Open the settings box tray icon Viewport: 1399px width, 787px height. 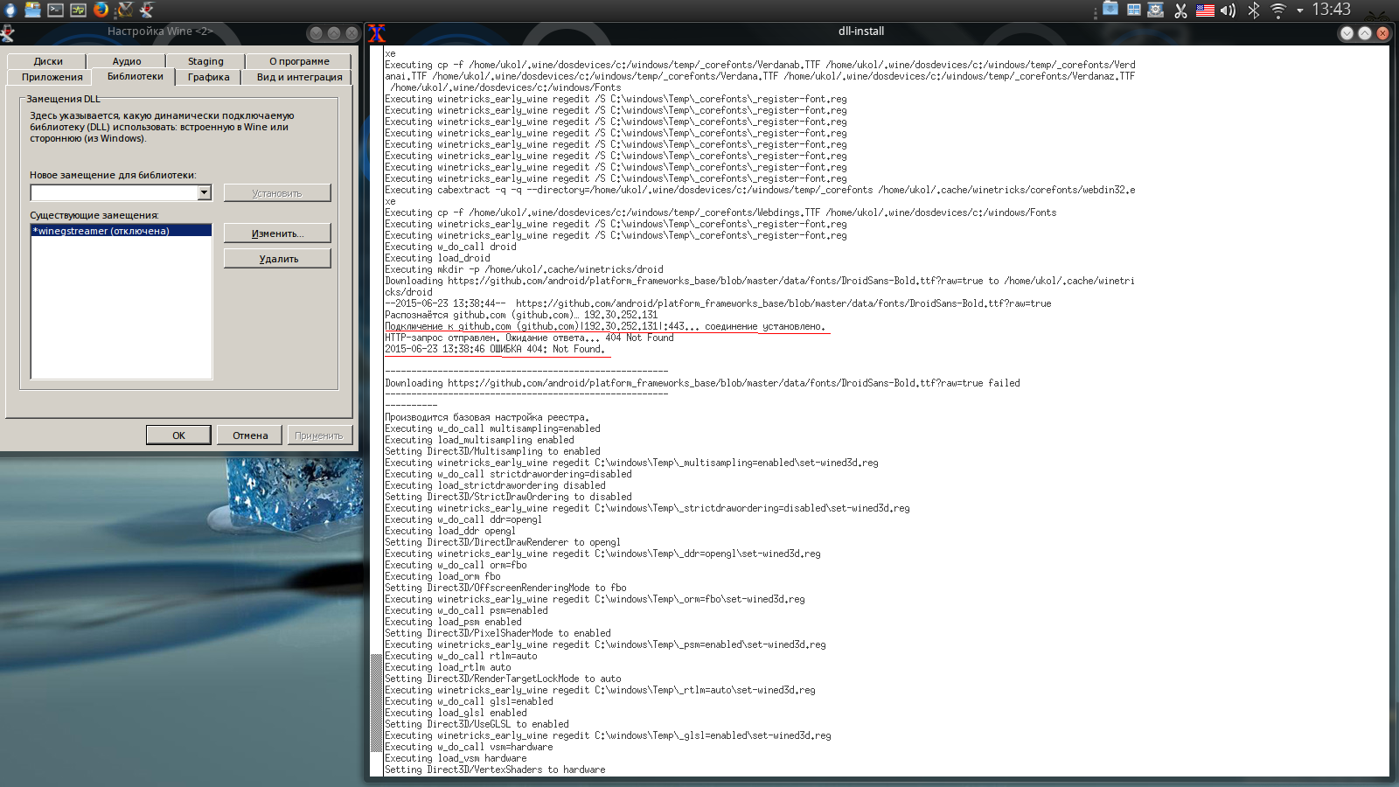pyautogui.click(x=1155, y=10)
